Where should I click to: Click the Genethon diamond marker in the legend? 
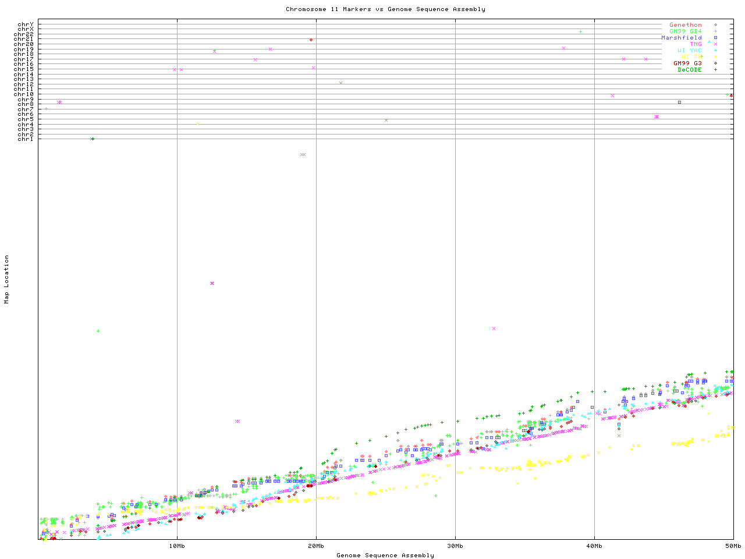[715, 25]
